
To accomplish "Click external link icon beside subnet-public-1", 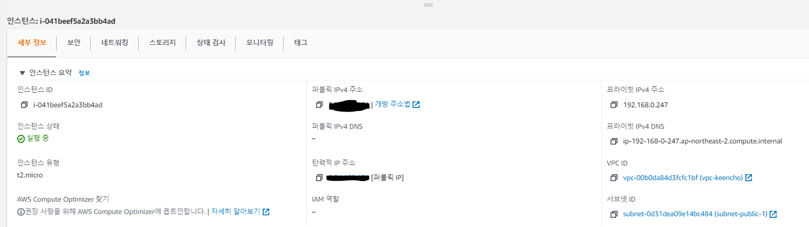I will [x=773, y=214].
